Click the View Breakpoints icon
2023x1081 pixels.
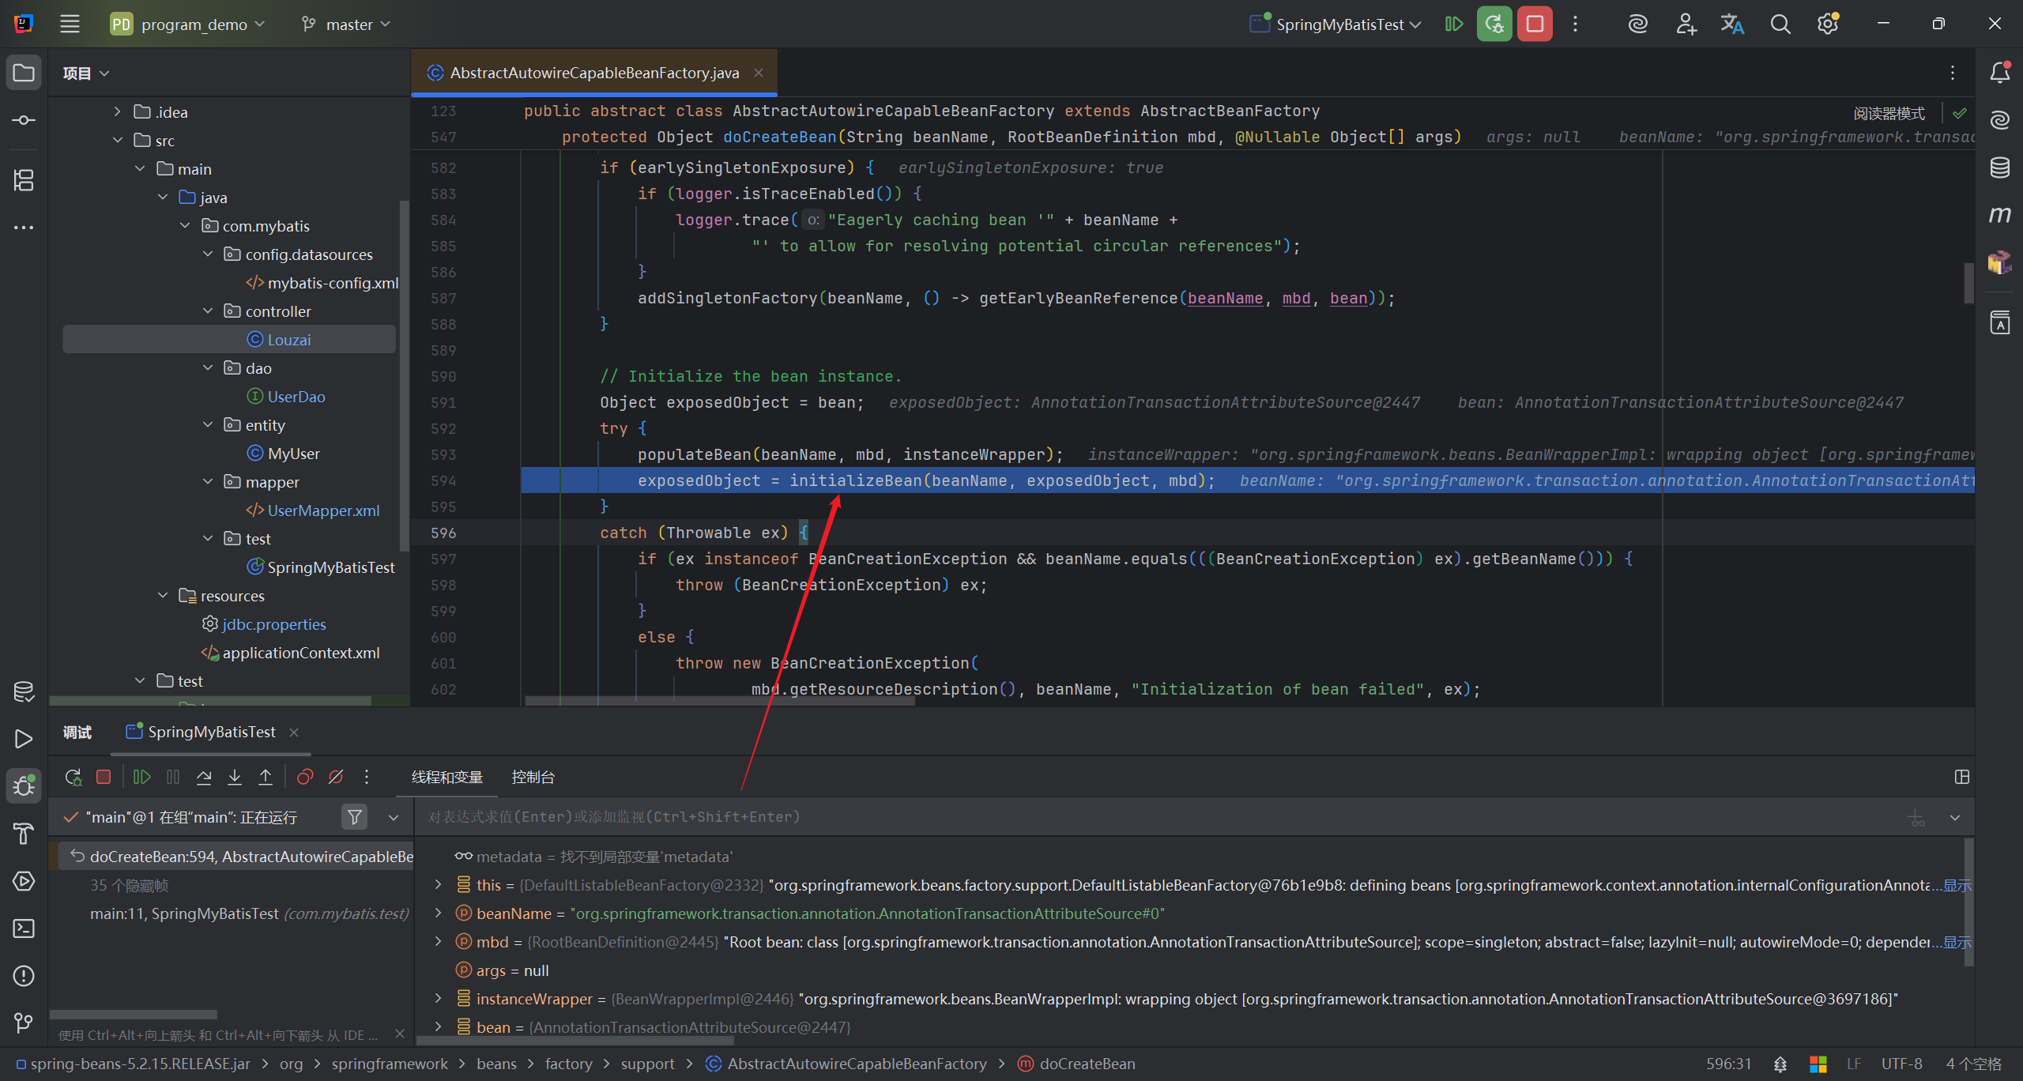305,777
